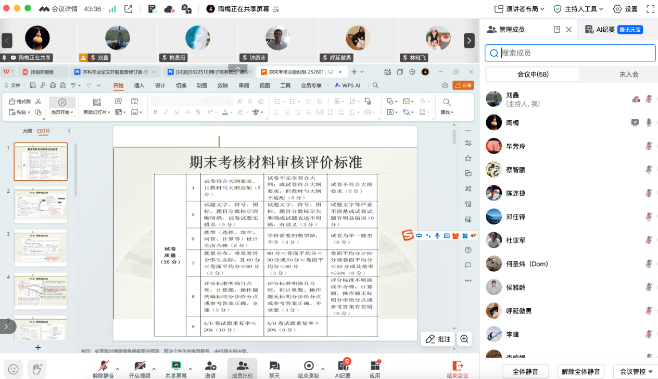658x379 pixels.
Task: Click the 结束会议 end meeting button
Action: (457, 369)
